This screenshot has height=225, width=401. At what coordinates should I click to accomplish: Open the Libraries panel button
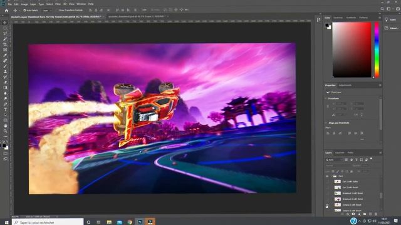[391, 28]
